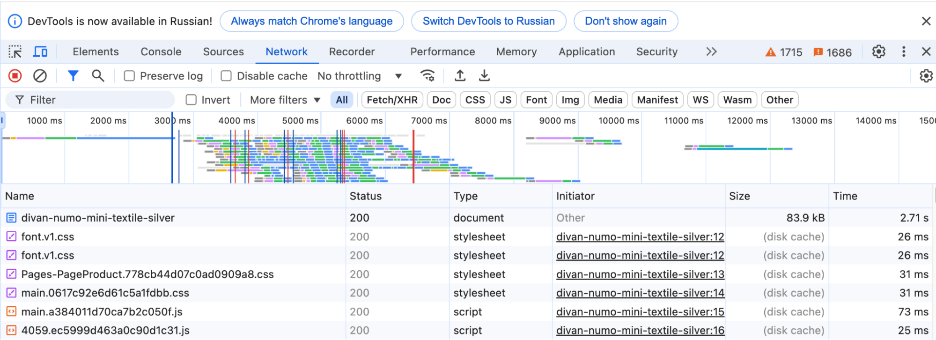This screenshot has height=340, width=936.
Task: Open initiator link divan-numo-mini-textile-silver:13
Action: pyautogui.click(x=640, y=274)
